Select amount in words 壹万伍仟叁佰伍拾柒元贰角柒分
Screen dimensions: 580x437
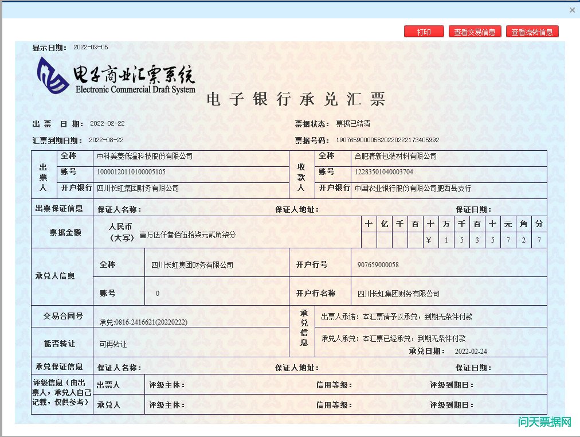click(x=187, y=235)
